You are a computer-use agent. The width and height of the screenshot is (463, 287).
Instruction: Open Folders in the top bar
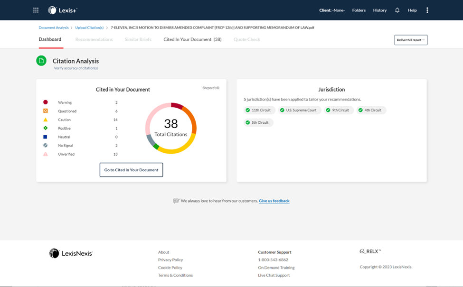click(359, 10)
